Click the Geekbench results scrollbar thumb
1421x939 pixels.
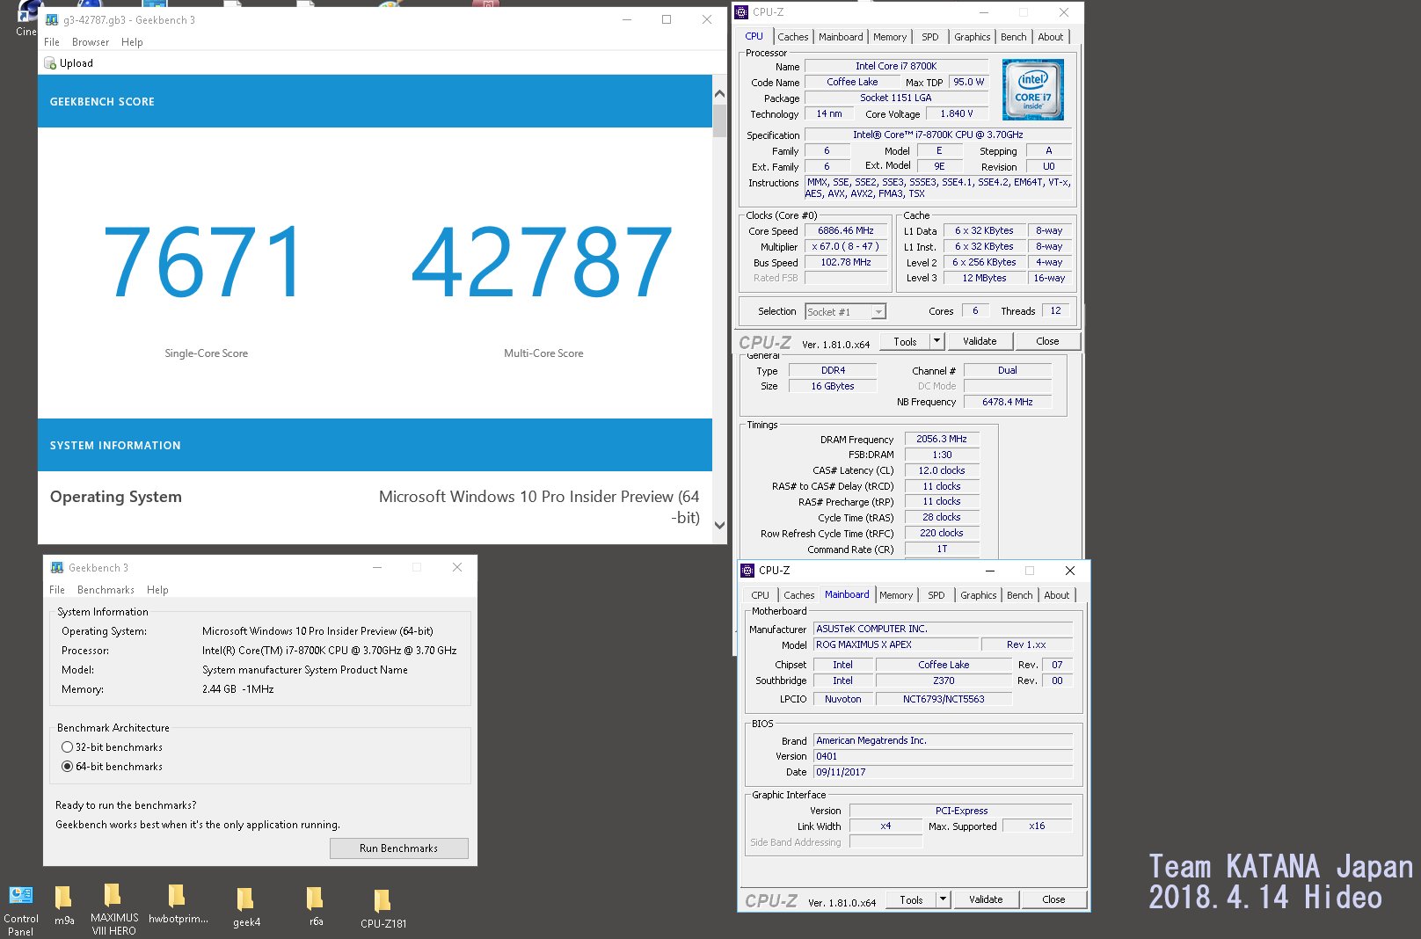point(719,120)
